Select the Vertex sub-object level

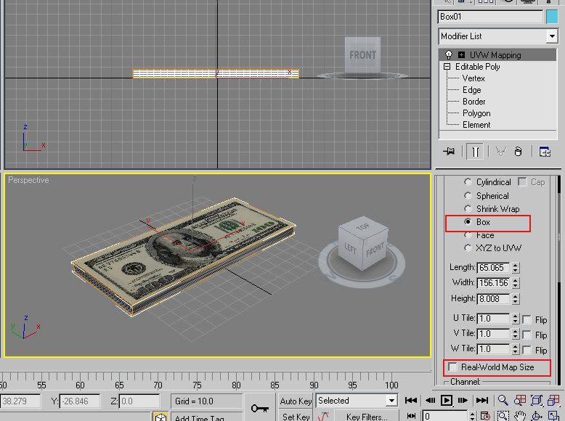click(473, 78)
